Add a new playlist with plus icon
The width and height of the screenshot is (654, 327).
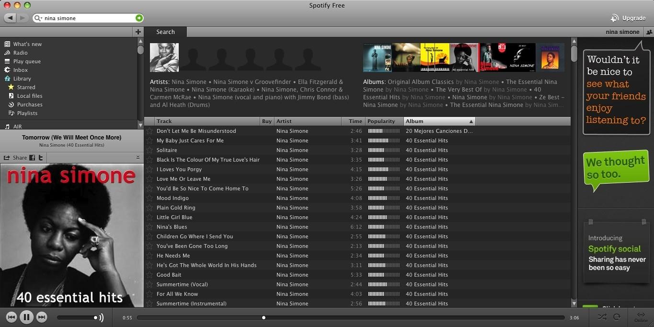click(x=138, y=32)
